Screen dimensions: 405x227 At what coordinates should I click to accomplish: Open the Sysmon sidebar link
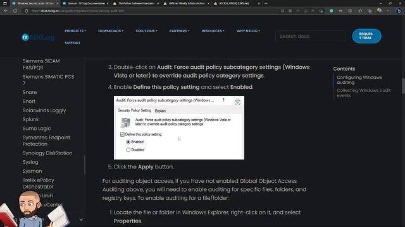coord(32,171)
